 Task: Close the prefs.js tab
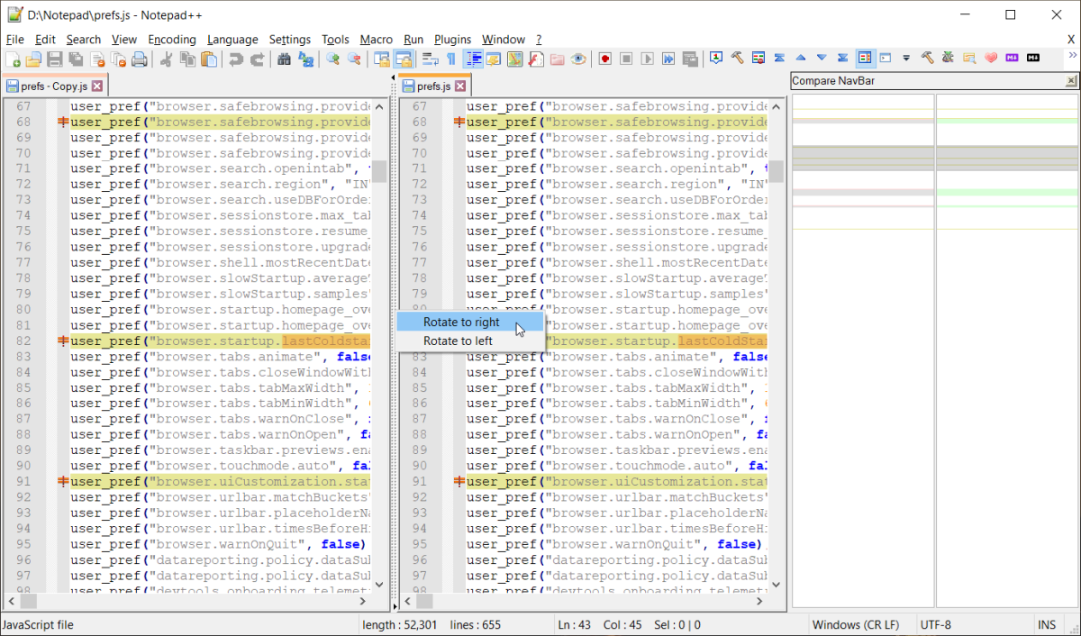(x=459, y=86)
